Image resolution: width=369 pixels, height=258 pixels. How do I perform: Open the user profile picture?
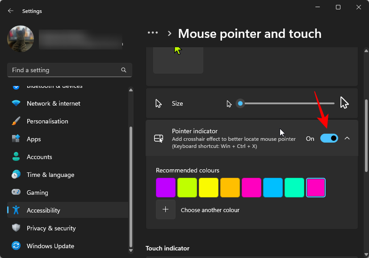tap(21, 39)
